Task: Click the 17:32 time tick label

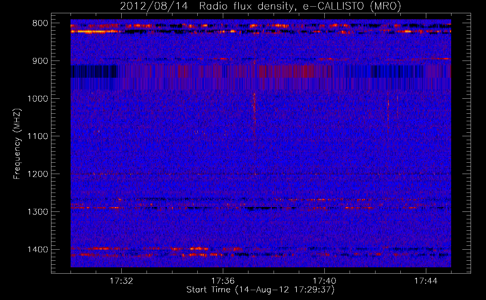Action: pos(121,281)
